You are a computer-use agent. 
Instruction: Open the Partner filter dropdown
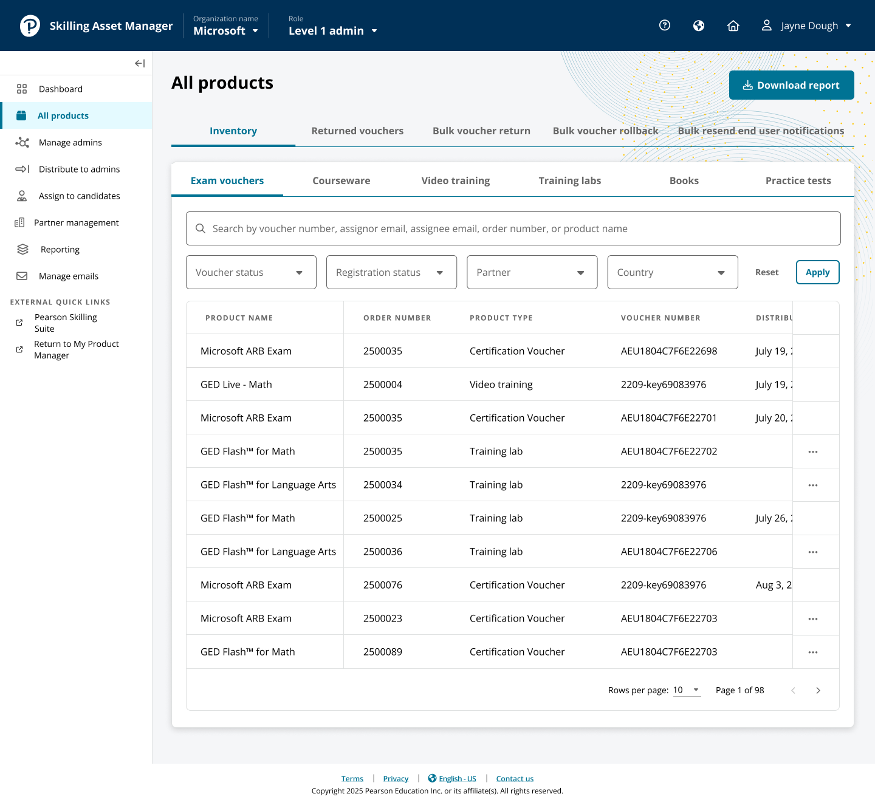pos(532,272)
